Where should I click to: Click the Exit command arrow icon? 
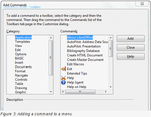point(63,69)
